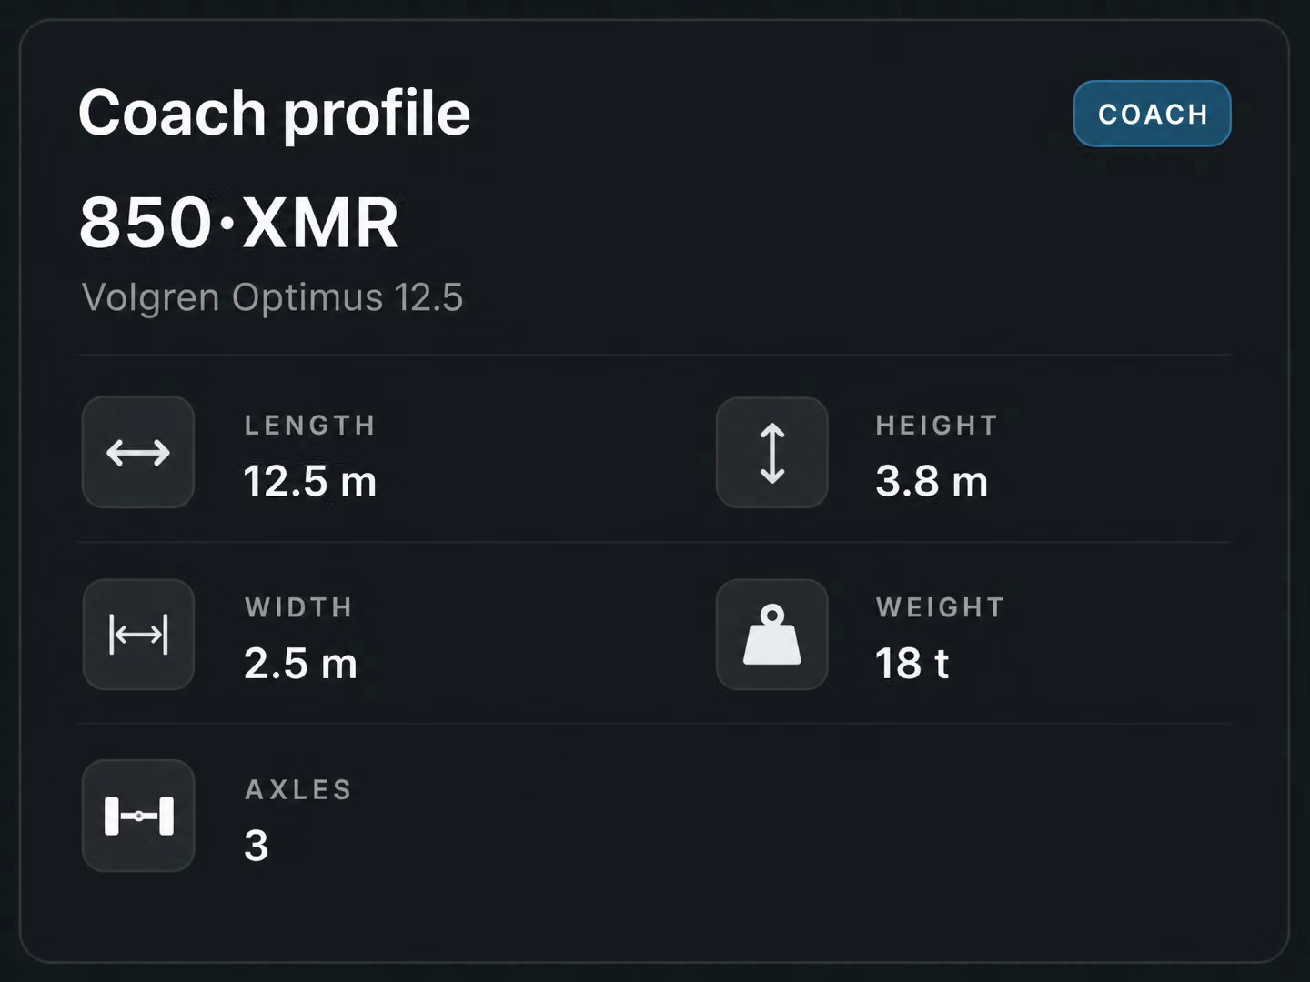1310x982 pixels.
Task: Select the registration 850·XMR
Action: (x=239, y=223)
